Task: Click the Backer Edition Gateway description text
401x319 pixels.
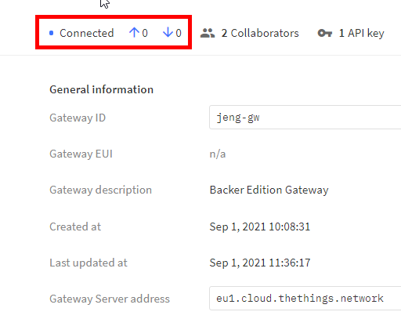Action: [269, 190]
